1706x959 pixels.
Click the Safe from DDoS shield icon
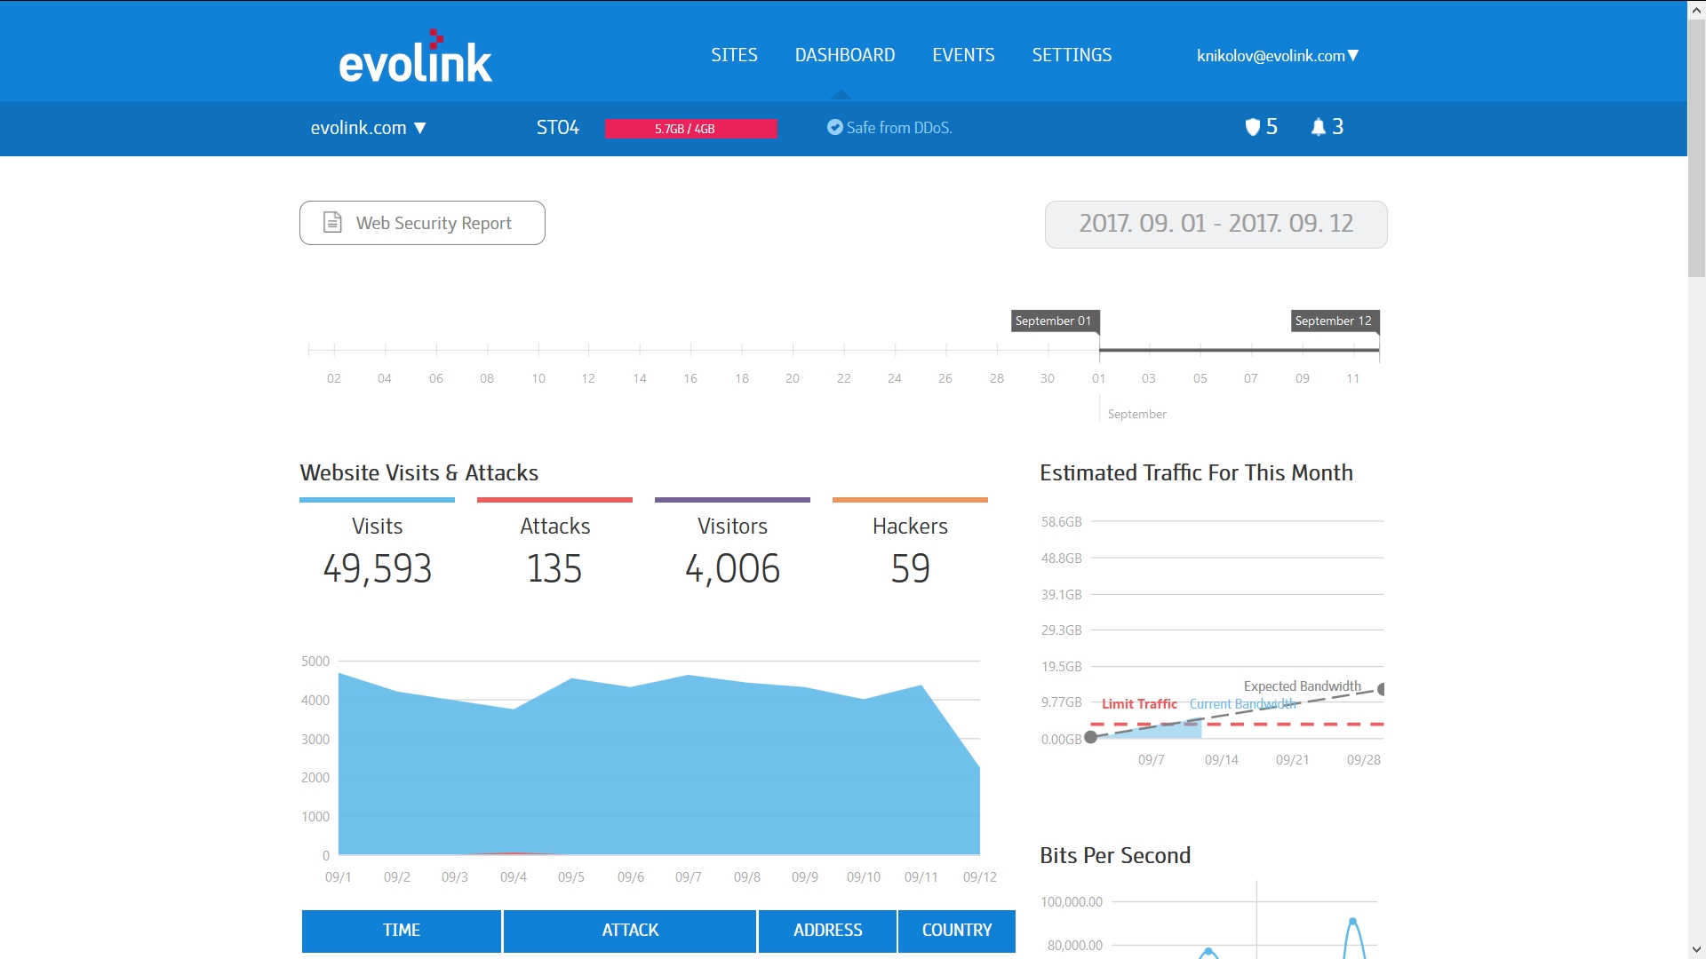coord(834,127)
